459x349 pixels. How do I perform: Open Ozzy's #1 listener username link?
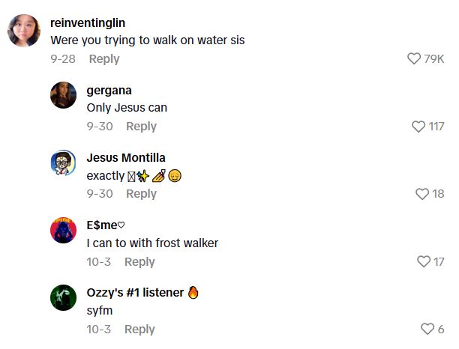135,292
